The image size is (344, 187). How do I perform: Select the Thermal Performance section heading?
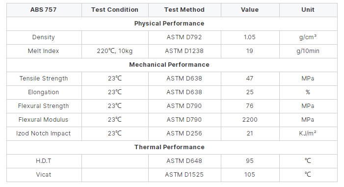(169, 147)
